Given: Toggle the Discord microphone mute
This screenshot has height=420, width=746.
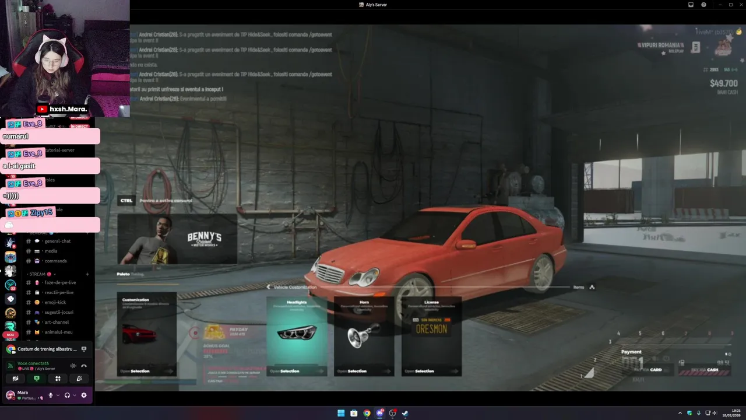Looking at the screenshot, I should point(50,395).
